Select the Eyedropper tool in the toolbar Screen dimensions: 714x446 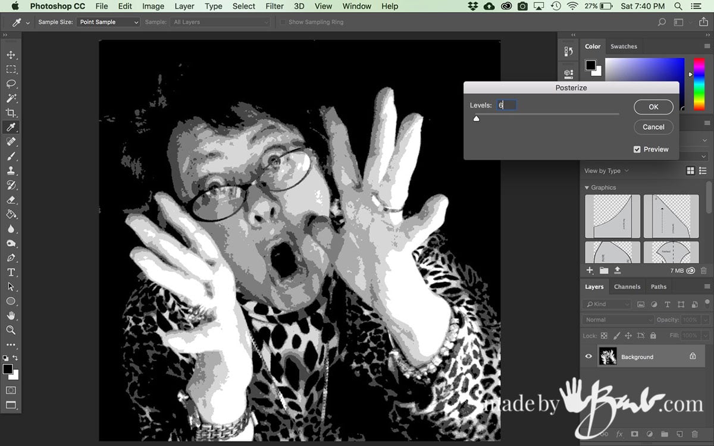pos(11,127)
